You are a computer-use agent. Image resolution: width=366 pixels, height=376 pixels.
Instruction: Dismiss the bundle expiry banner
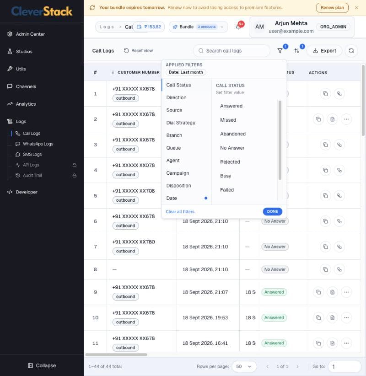[356, 8]
